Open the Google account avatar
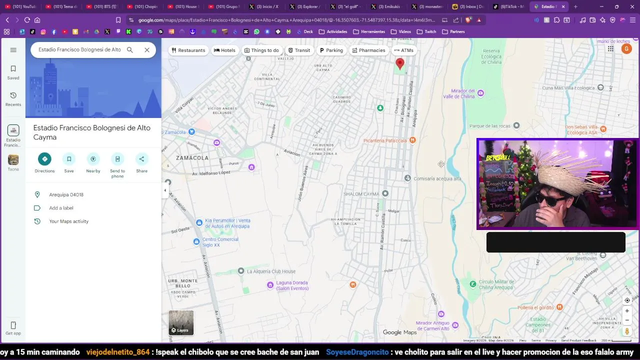Screen dimensions: 640x360 (626, 48)
